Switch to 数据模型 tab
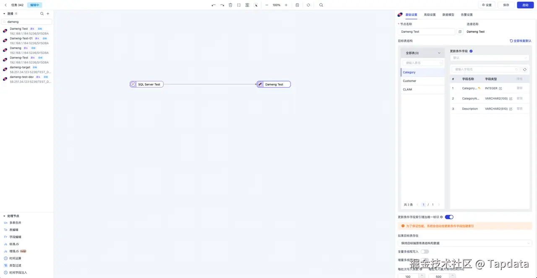Screen dimensions: 537x278 (448, 15)
